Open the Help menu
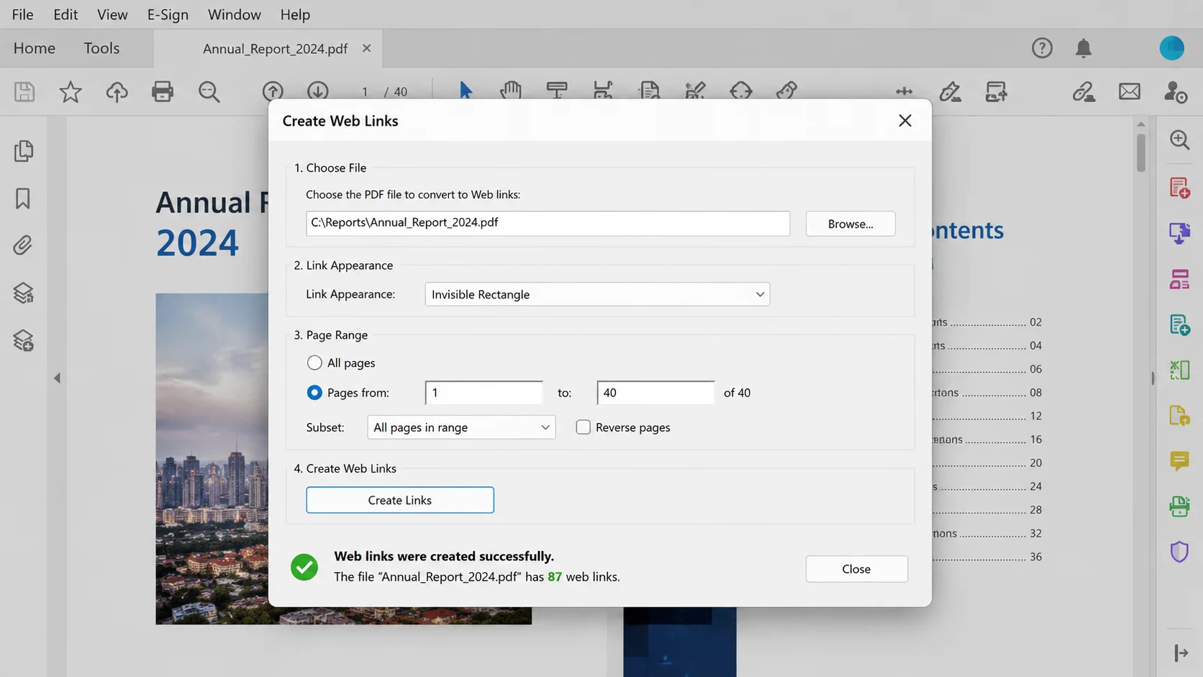Image resolution: width=1203 pixels, height=677 pixels. pos(295,14)
